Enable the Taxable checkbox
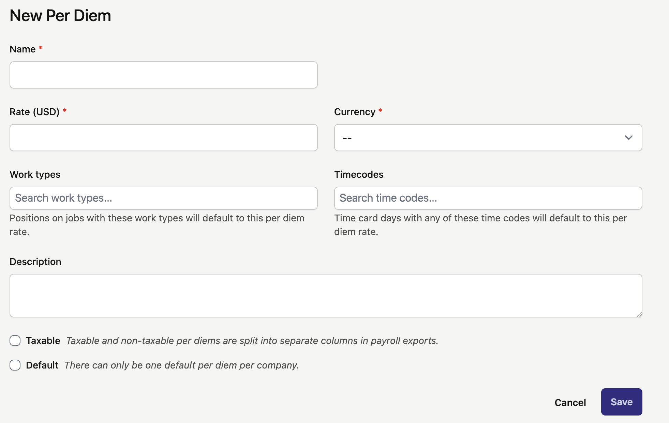669x423 pixels. [x=15, y=341]
